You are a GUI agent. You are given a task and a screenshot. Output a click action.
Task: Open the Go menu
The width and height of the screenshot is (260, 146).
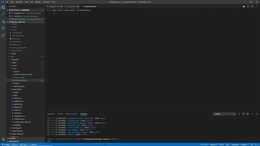click(32, 2)
